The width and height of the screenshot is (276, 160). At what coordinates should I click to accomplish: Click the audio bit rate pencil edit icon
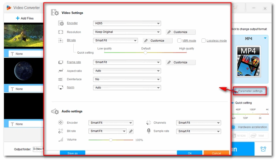pyautogui.click(x=131, y=131)
